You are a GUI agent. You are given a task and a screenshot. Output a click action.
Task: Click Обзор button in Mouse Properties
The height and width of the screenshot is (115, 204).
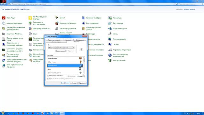[81, 76]
